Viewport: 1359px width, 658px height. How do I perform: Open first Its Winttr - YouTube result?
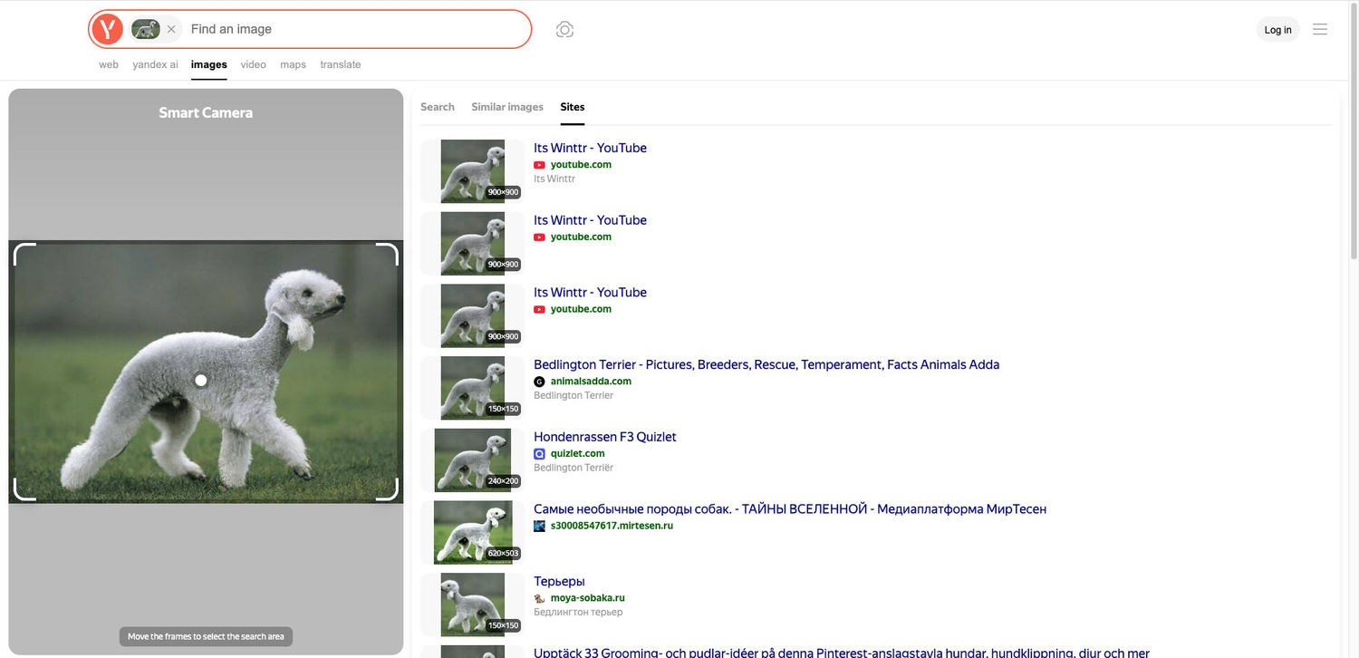(x=590, y=148)
